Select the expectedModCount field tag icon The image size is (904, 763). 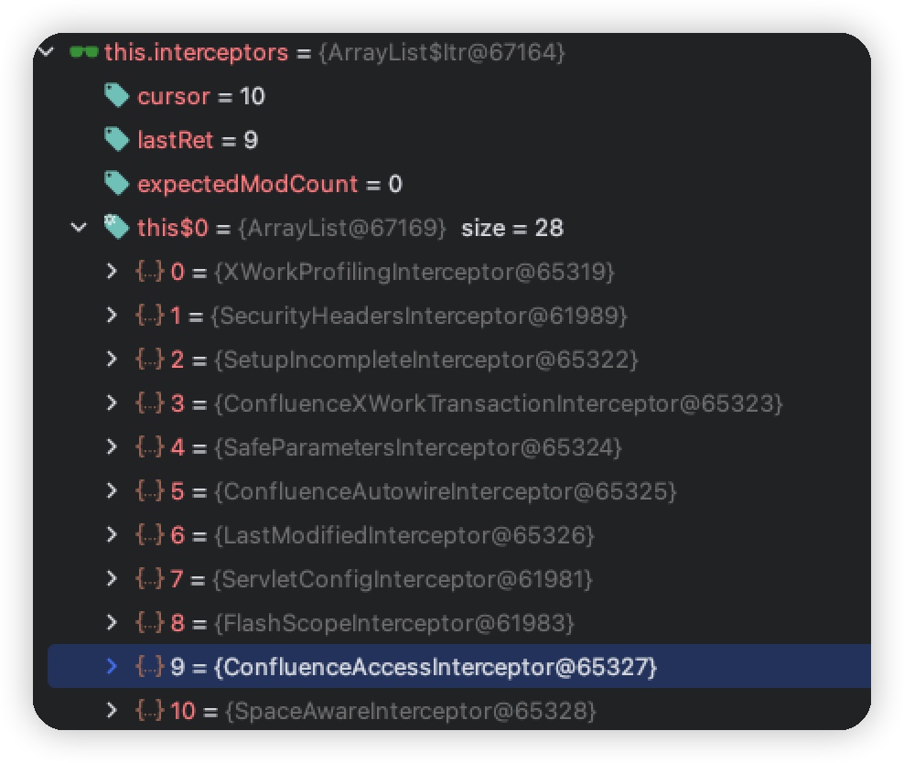tap(116, 183)
